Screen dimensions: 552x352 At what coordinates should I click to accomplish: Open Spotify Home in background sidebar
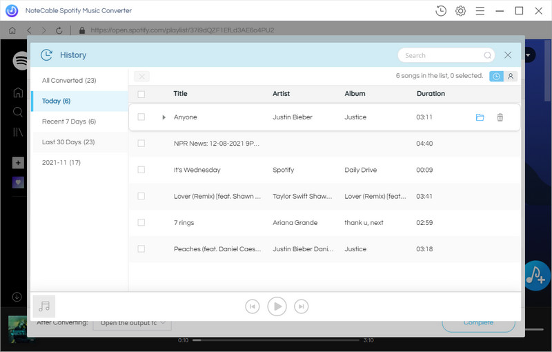[18, 92]
